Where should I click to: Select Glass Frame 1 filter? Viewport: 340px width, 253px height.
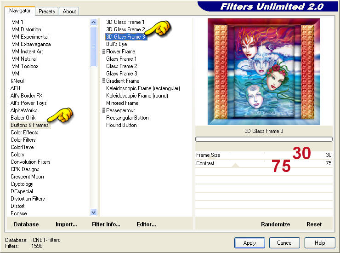(121, 59)
